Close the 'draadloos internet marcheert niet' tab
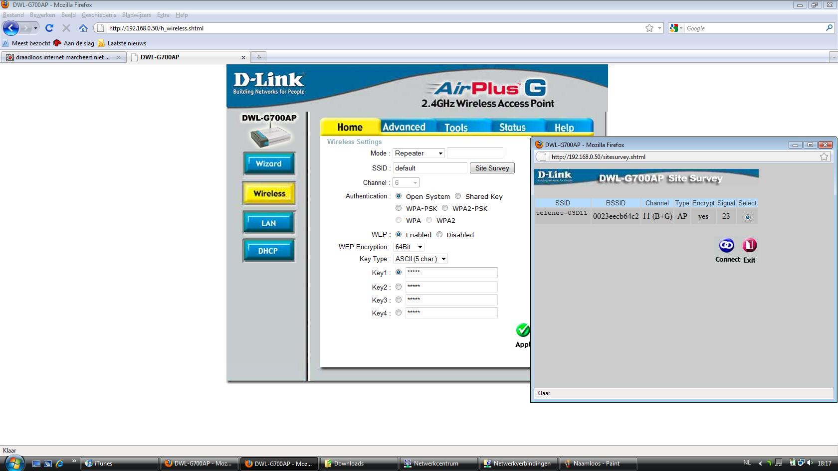Screen dimensions: 838x471 (x=118, y=57)
